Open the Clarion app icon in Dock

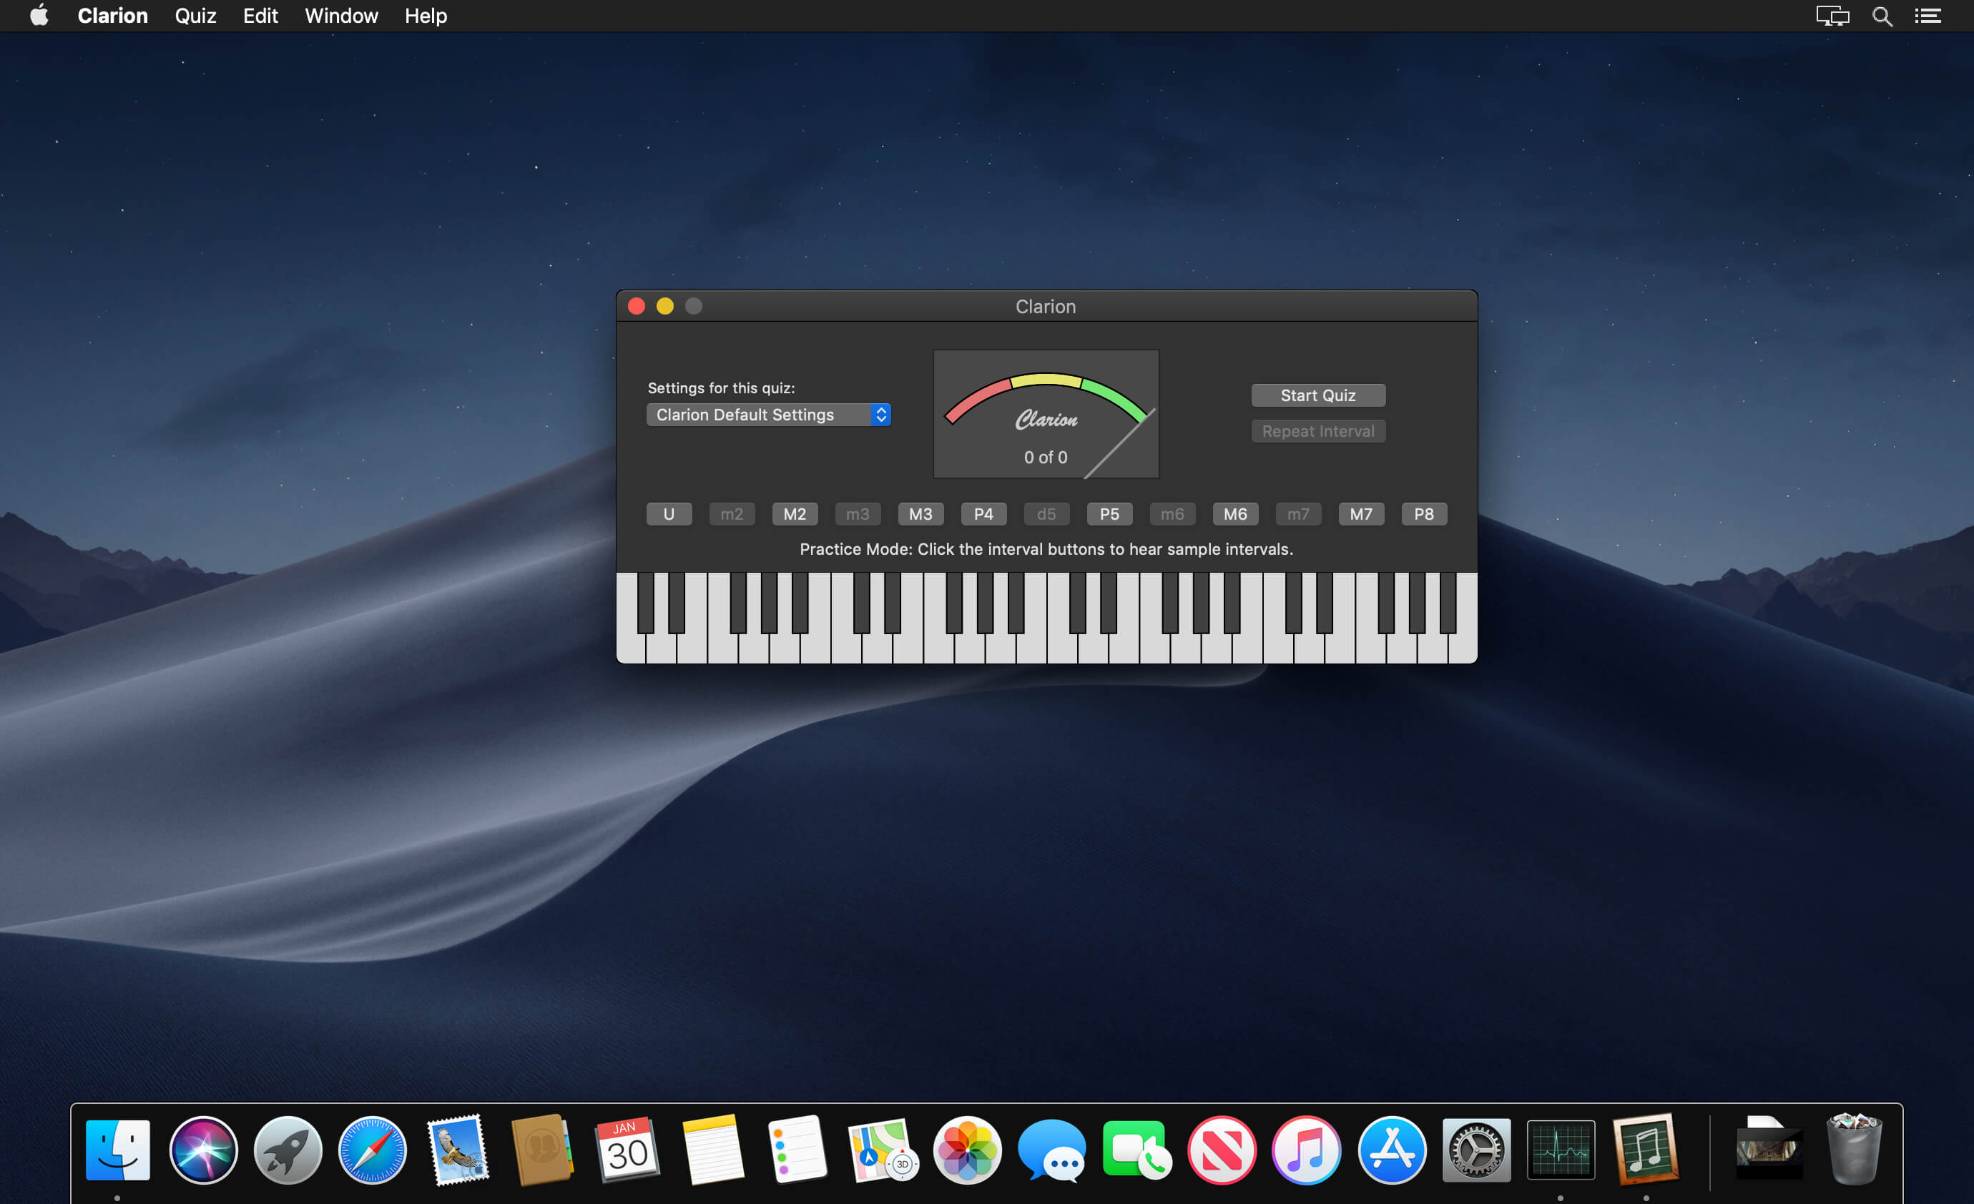coord(1645,1150)
